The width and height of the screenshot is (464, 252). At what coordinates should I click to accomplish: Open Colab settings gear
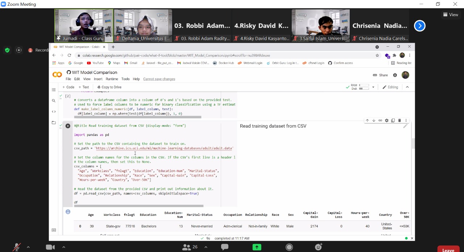pos(395,75)
